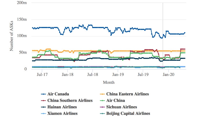The height and width of the screenshot is (121, 197).
Task: Click the Month axis title
Action: (109, 82)
